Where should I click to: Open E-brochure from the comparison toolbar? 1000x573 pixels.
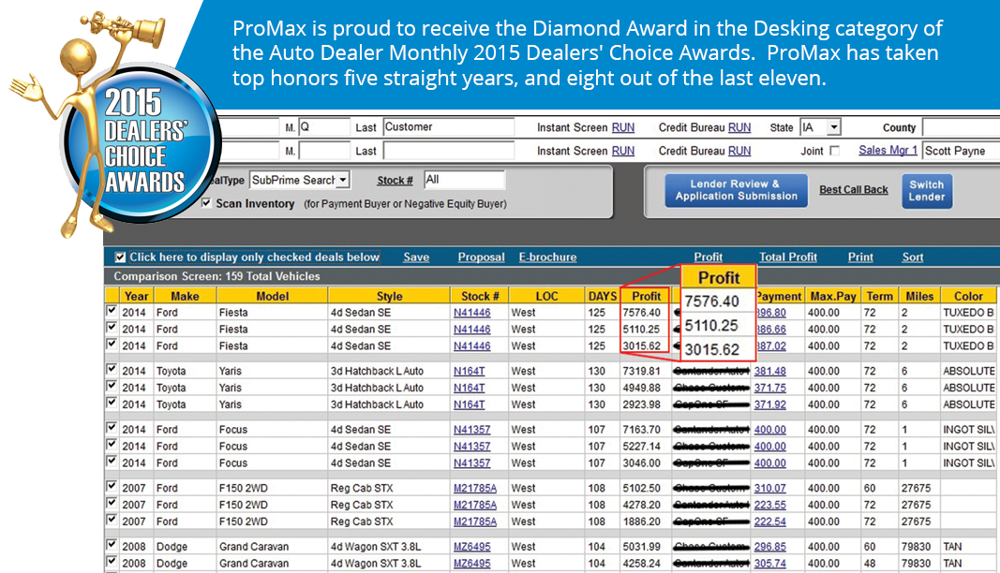click(547, 257)
